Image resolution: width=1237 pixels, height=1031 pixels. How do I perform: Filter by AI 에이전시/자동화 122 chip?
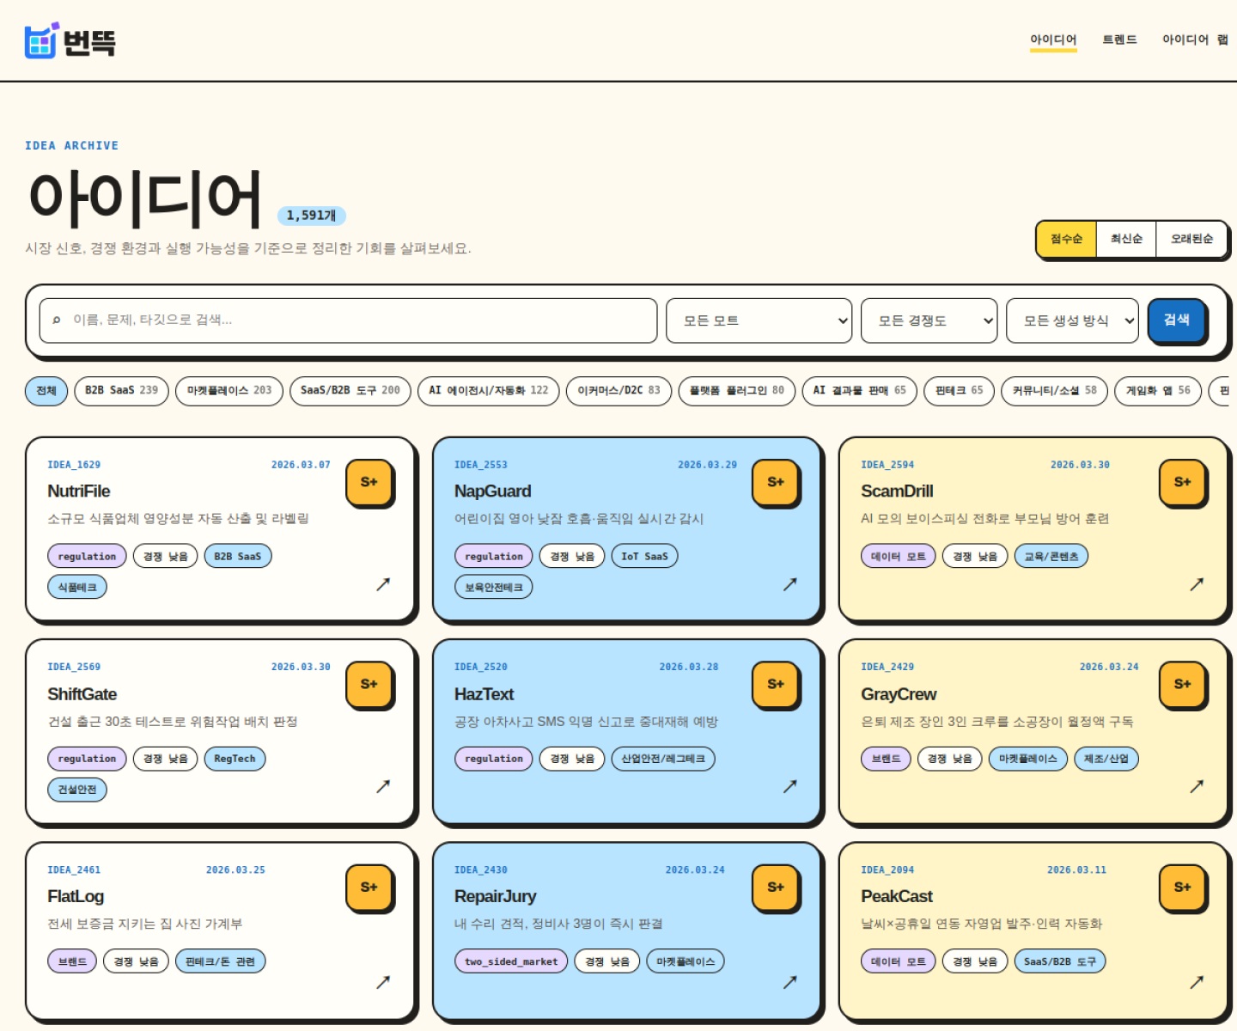(489, 391)
